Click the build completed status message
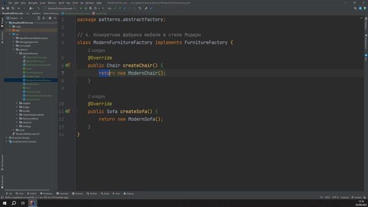This screenshot has height=207, width=368. tap(37, 198)
